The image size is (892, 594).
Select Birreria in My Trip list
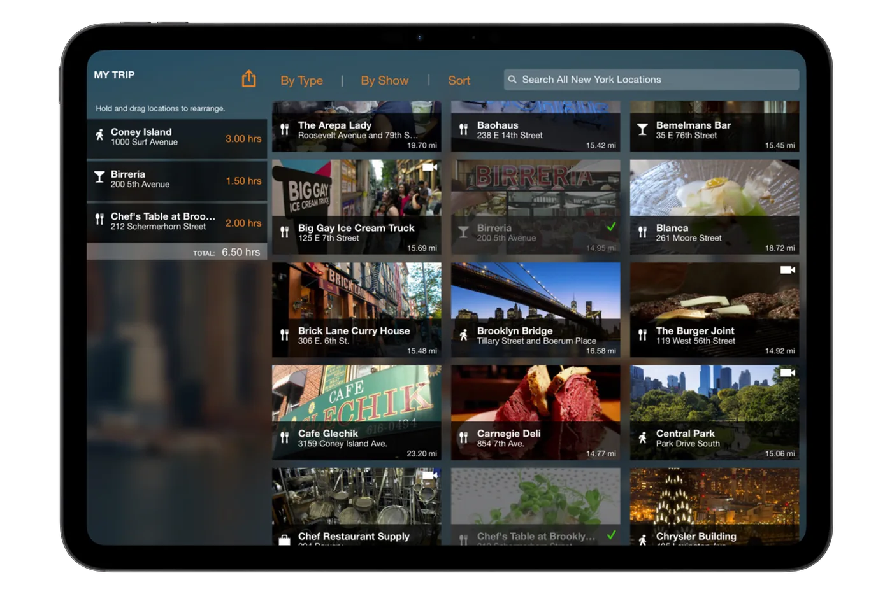[x=177, y=180]
